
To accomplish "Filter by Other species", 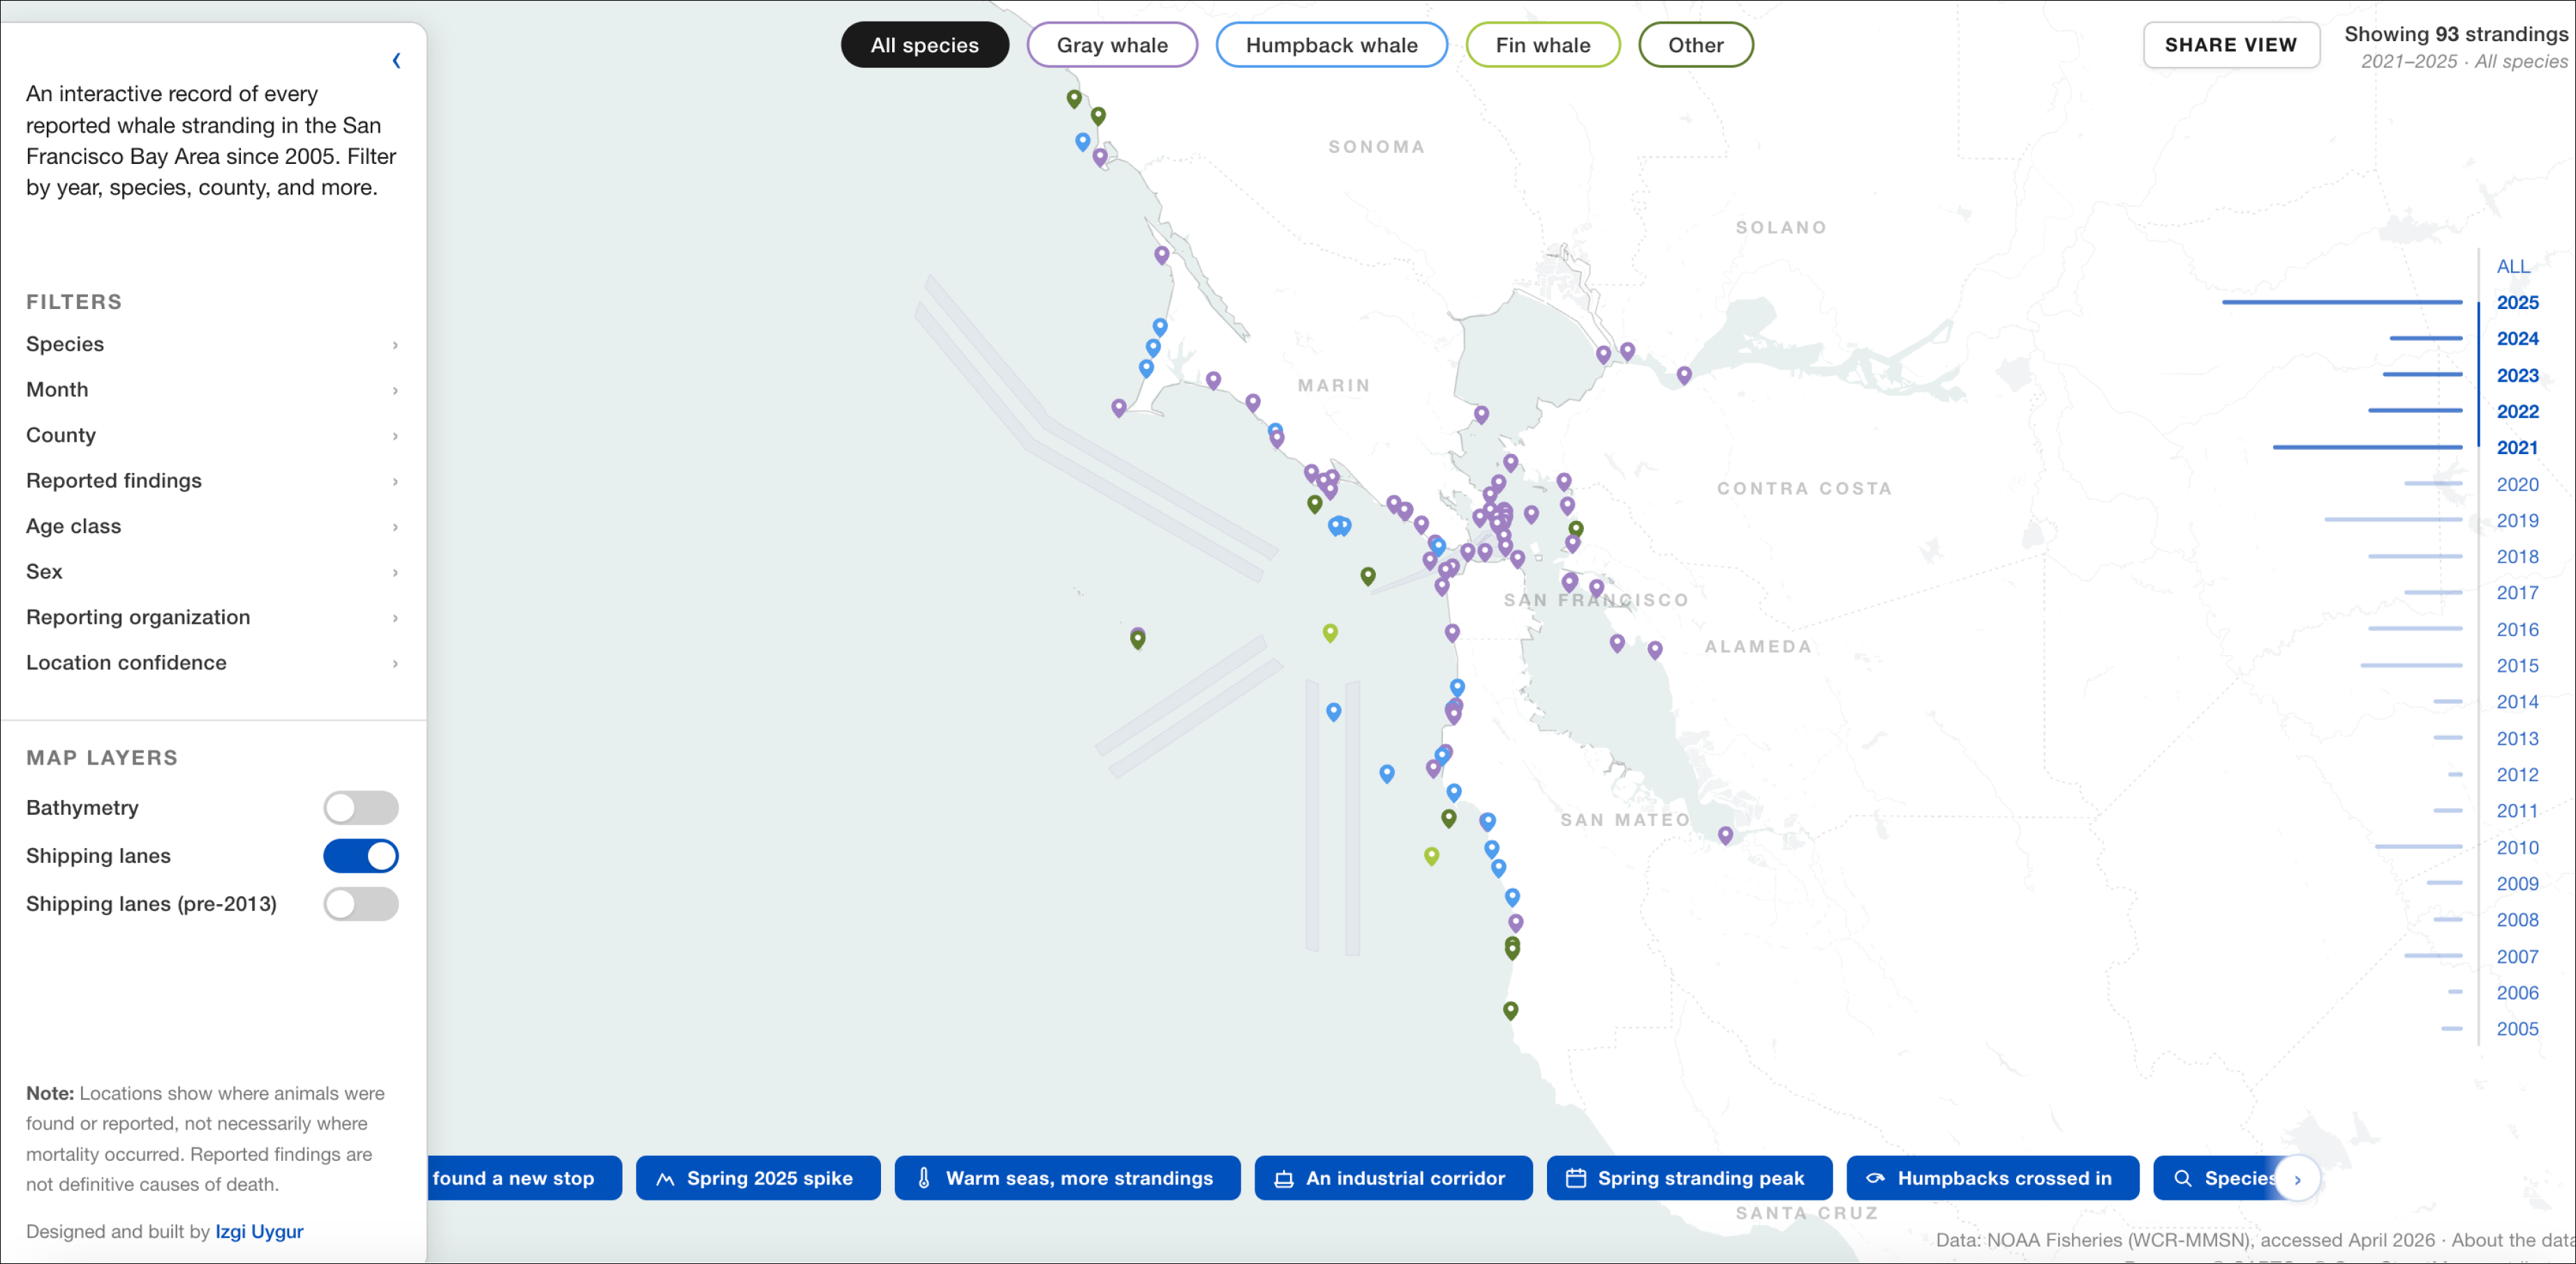I will [1695, 45].
